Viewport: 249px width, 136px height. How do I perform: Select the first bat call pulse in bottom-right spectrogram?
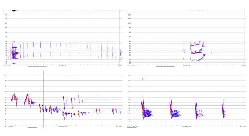(x=143, y=109)
